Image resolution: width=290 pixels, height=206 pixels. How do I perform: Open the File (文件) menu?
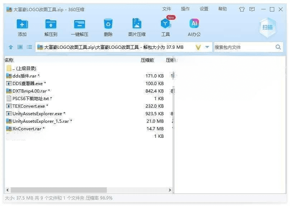[x=167, y=9]
